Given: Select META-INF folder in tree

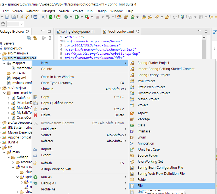Looking at the screenshot, I should point(20,73).
